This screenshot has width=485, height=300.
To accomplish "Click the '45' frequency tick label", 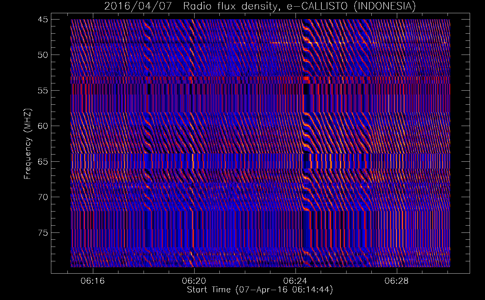I will pyautogui.click(x=42, y=19).
